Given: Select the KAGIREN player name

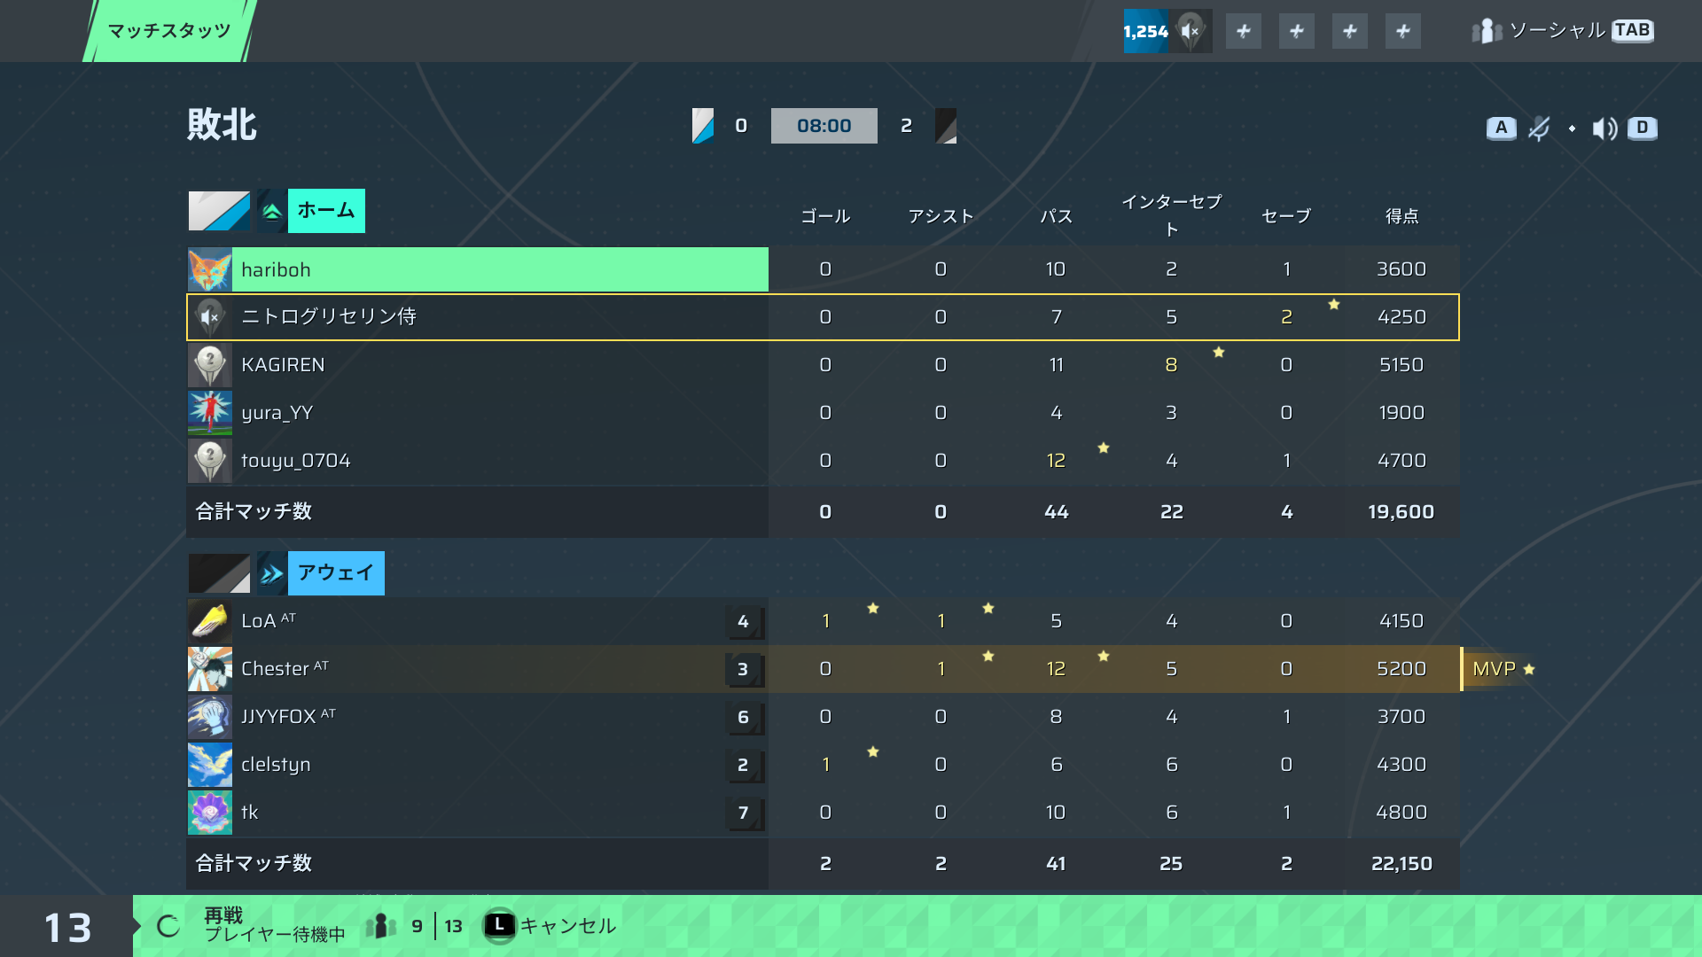Looking at the screenshot, I should 283,365.
